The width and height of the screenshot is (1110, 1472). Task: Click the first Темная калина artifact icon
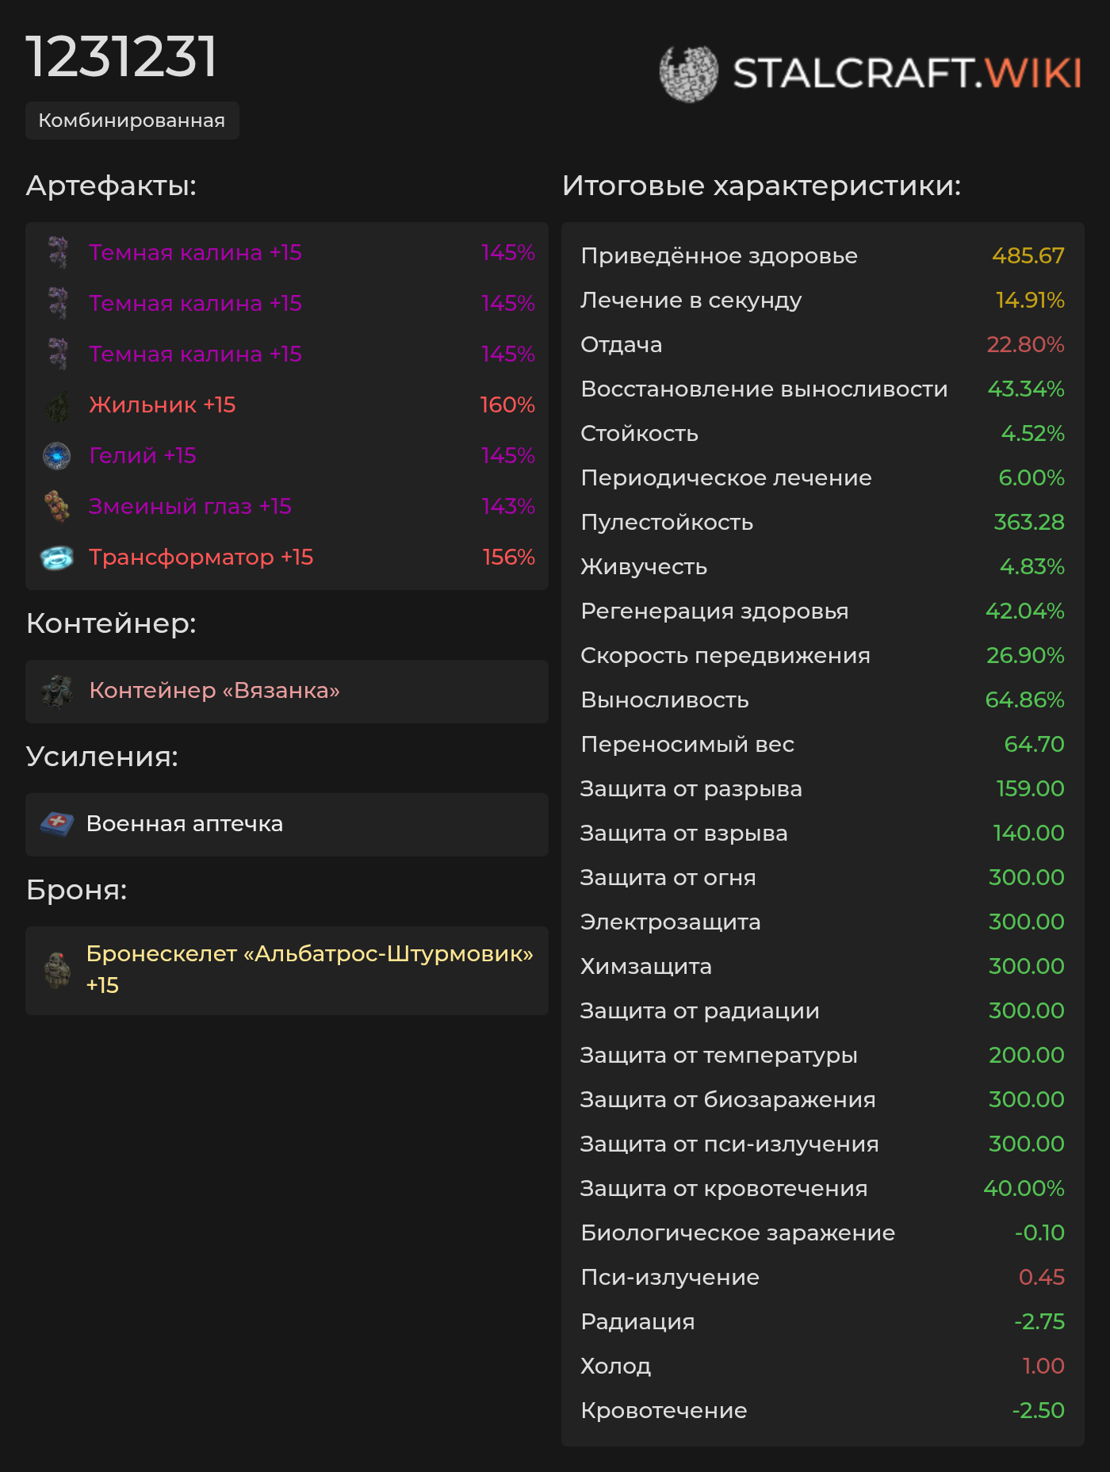(x=57, y=253)
